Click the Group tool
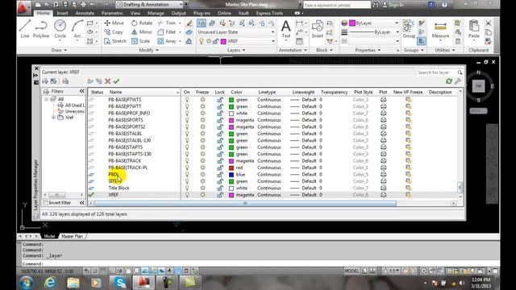Viewport: 516px width, 290px height. (409, 29)
